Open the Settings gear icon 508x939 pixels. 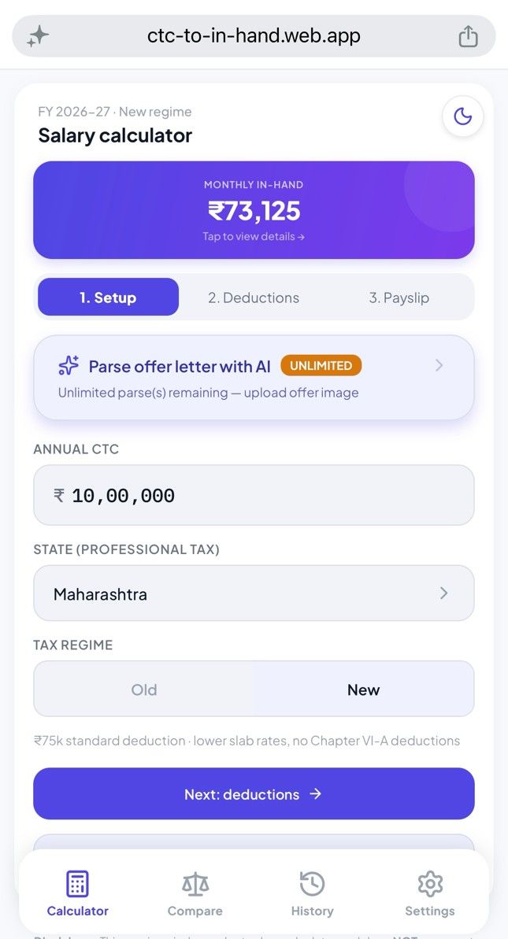click(429, 884)
